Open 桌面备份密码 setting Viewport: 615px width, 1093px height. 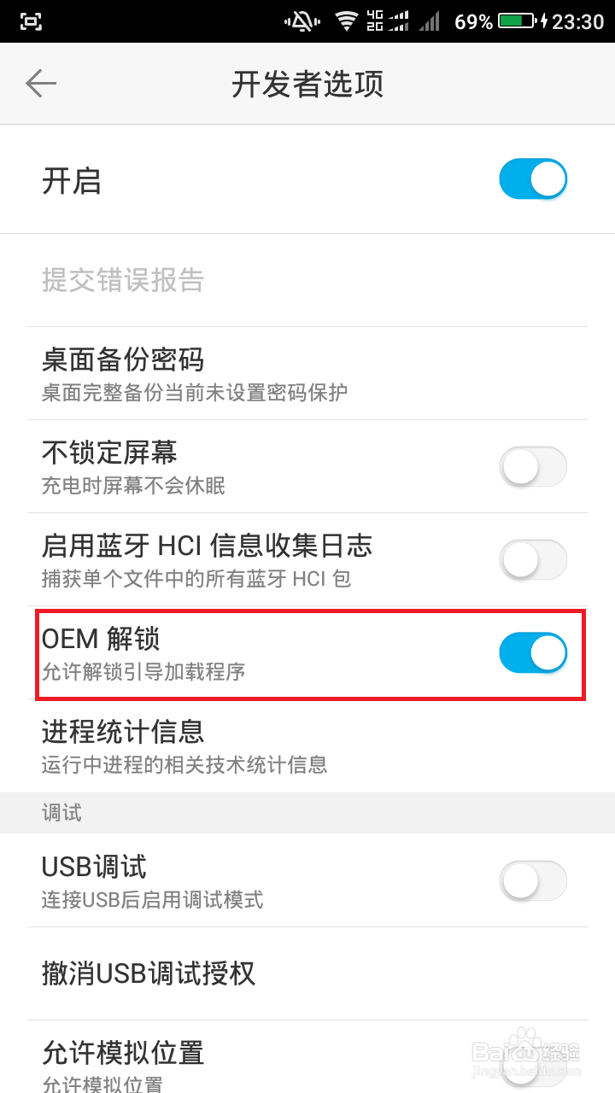(x=307, y=374)
